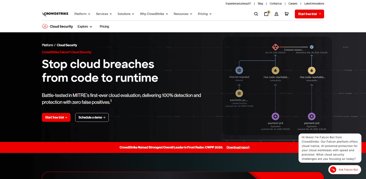Open the shopping cart icon

click(x=287, y=14)
